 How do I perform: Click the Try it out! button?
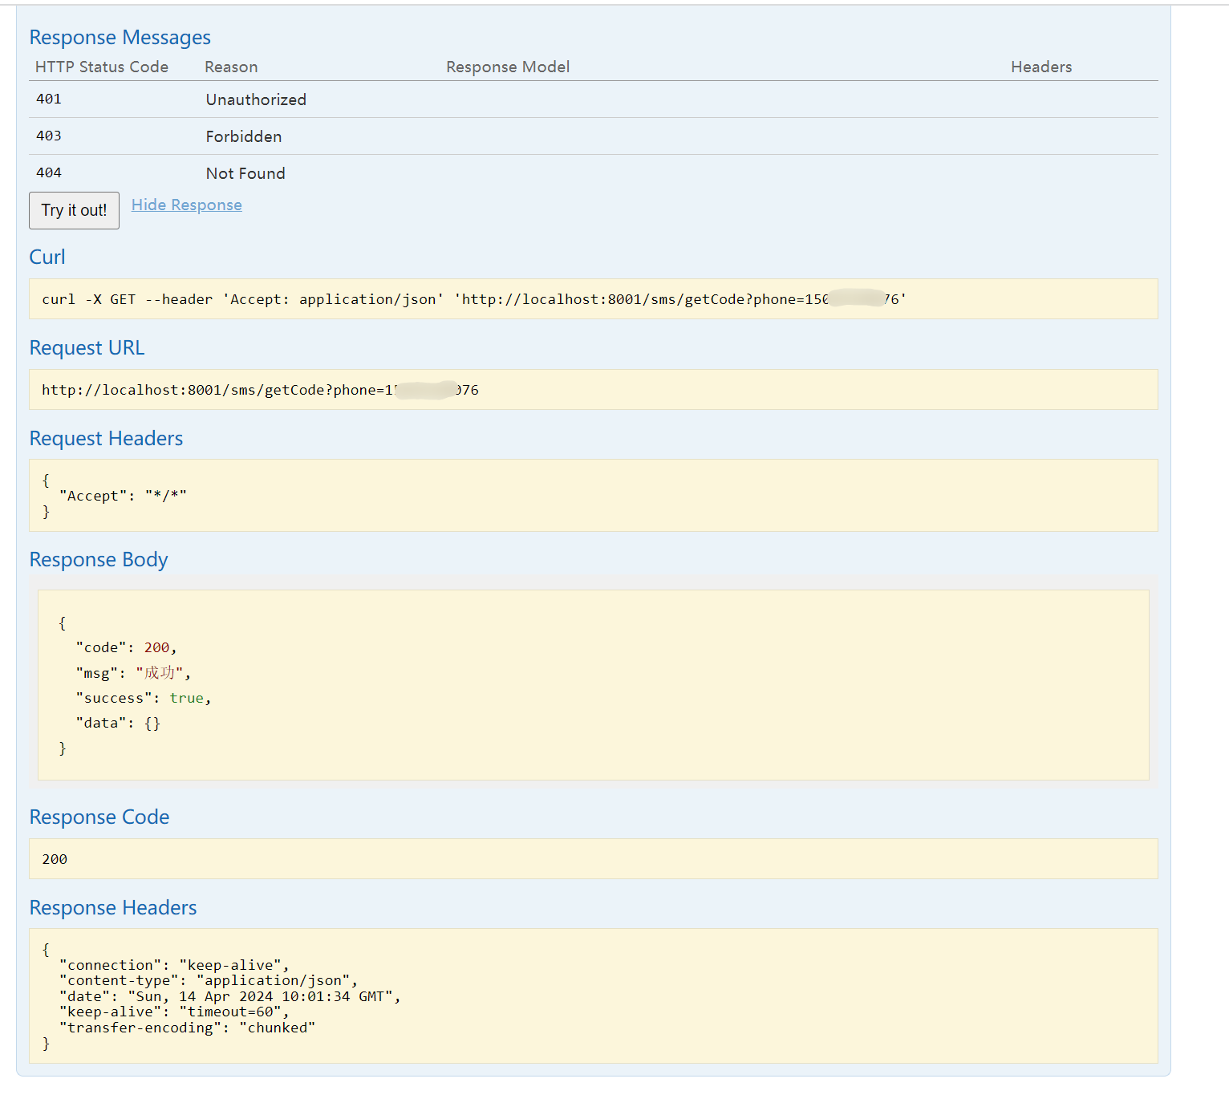point(74,210)
